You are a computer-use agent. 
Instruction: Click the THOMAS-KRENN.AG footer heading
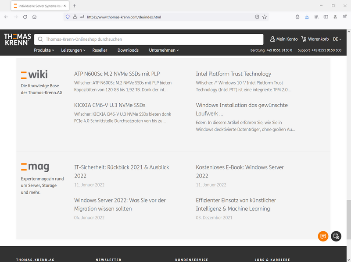point(35,260)
